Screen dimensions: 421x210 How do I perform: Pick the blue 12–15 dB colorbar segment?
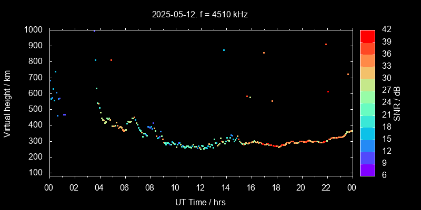[x=367, y=144]
